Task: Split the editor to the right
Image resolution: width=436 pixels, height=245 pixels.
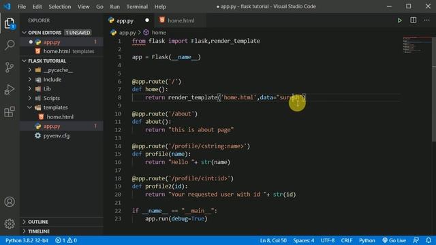Action: click(x=414, y=20)
